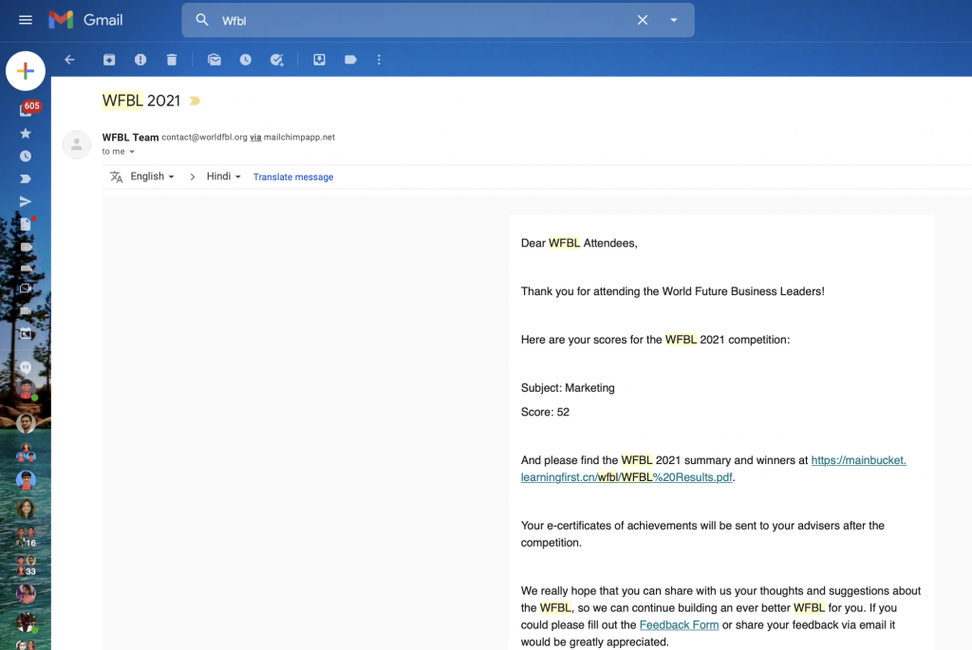Viewport: 972px width, 650px height.
Task: Click the search magnifier icon
Action: [202, 20]
